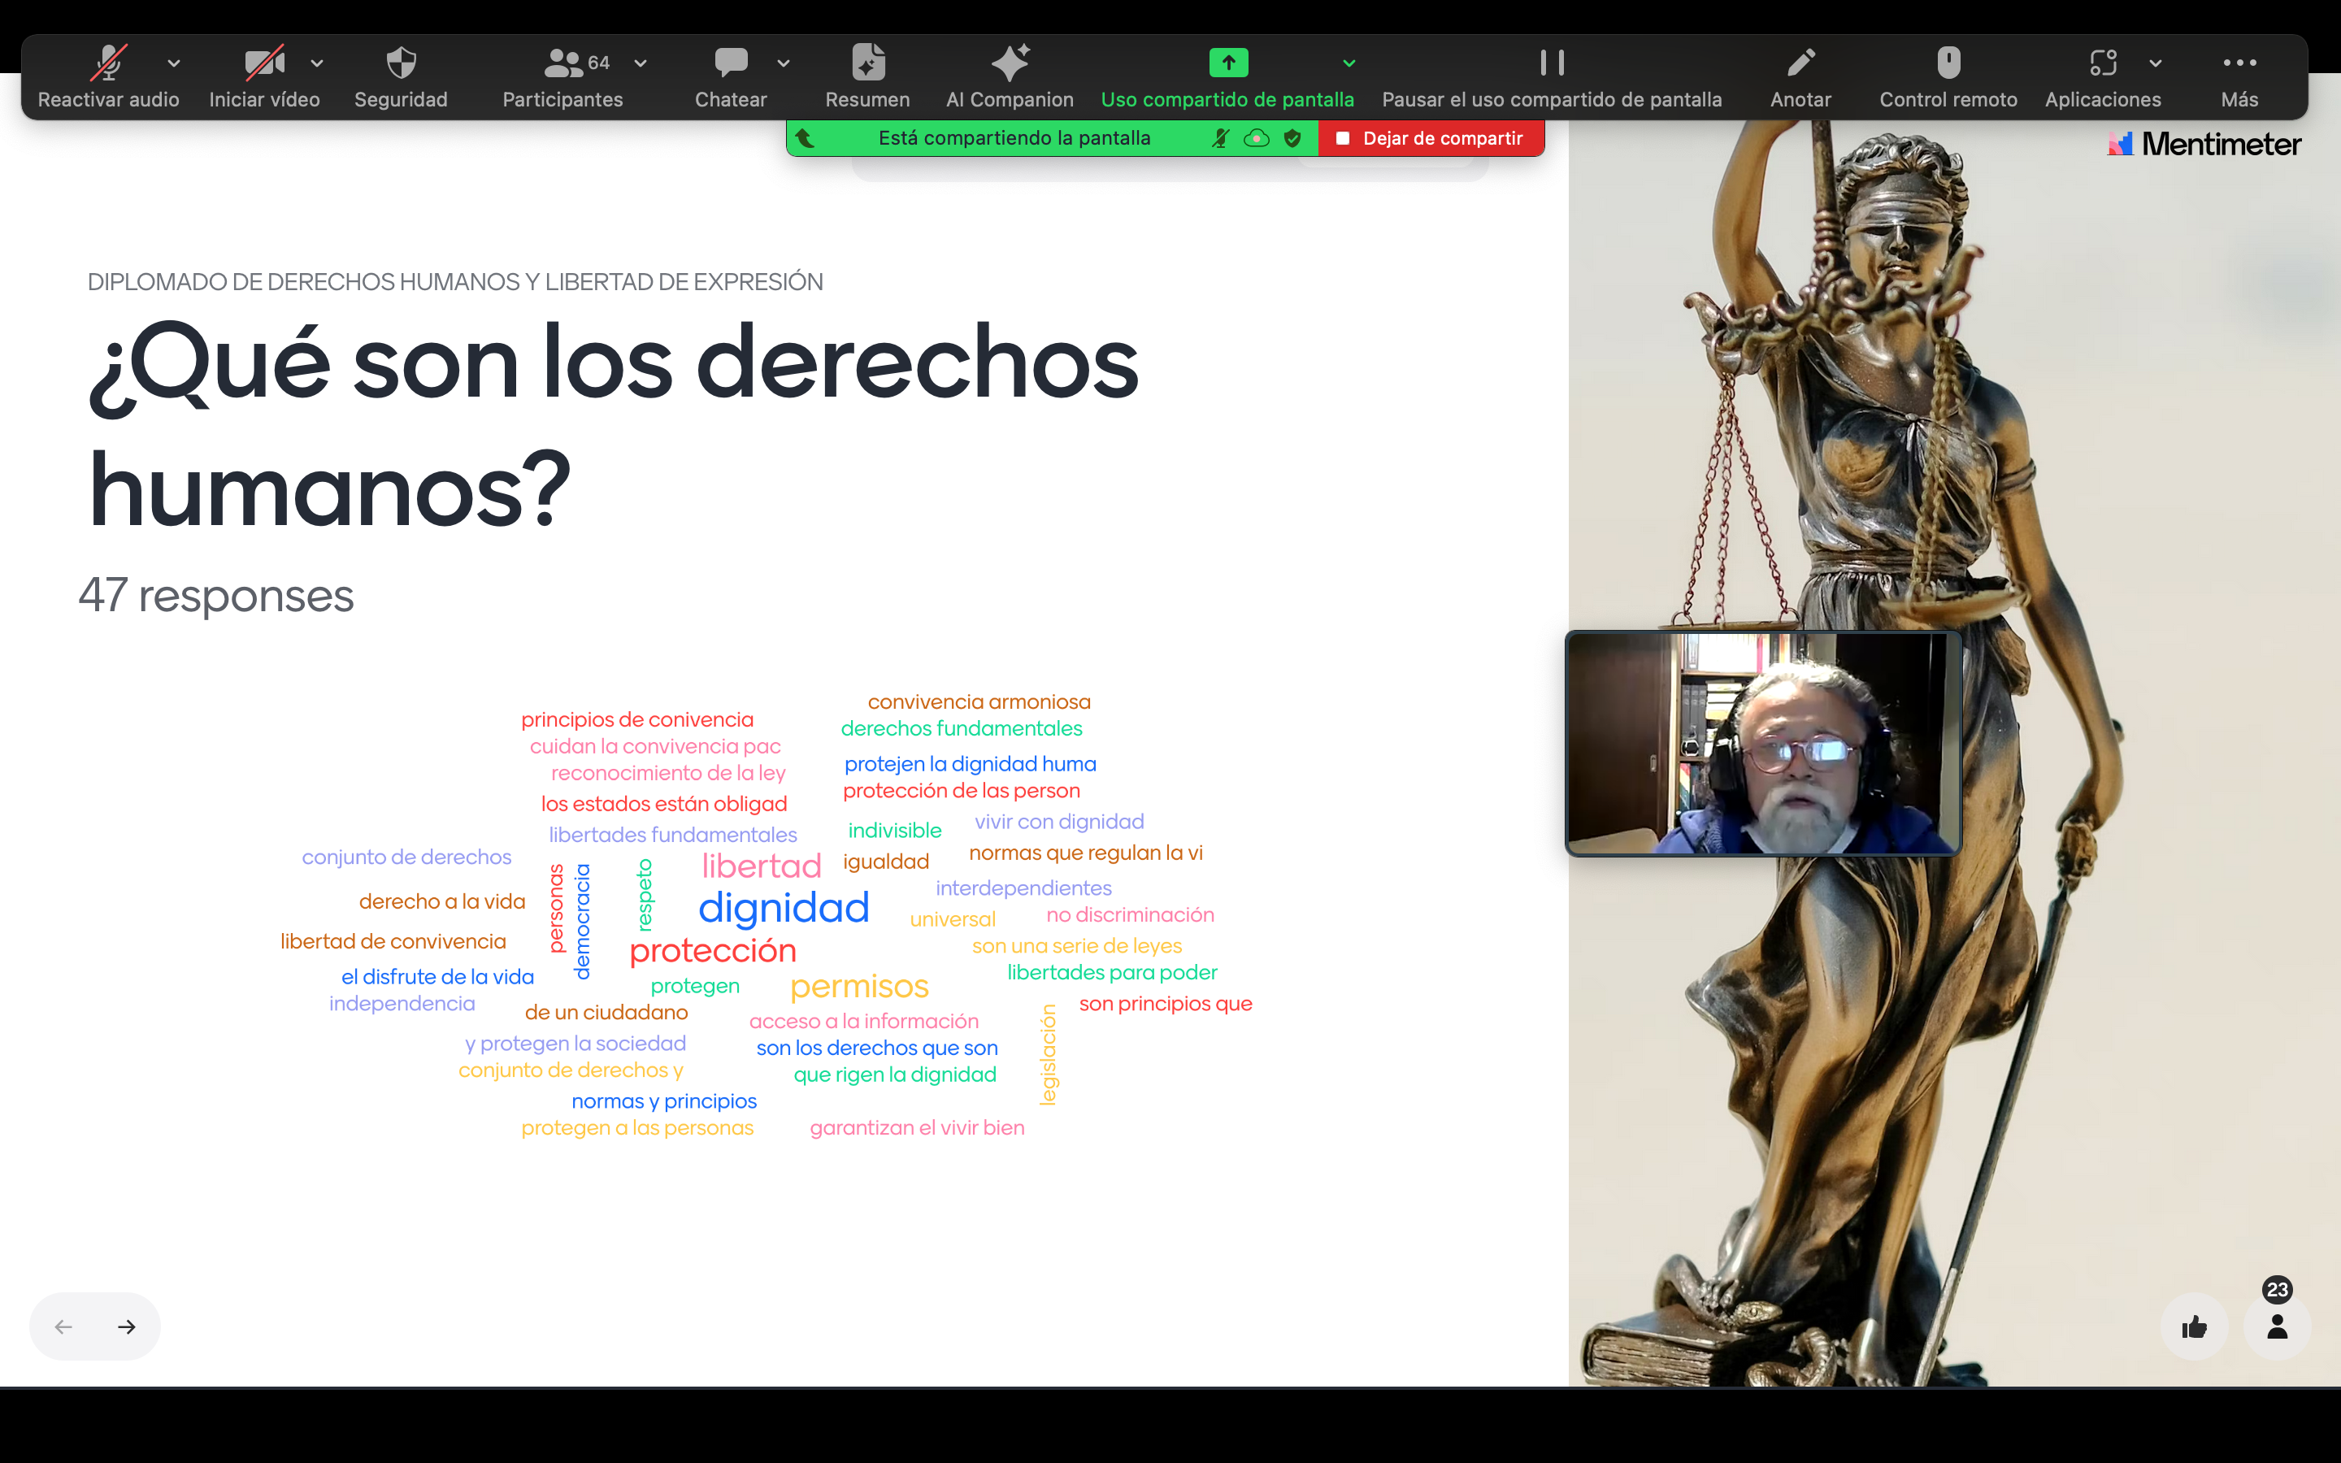
Task: Open Control remoto mouse icon
Action: [x=1948, y=64]
